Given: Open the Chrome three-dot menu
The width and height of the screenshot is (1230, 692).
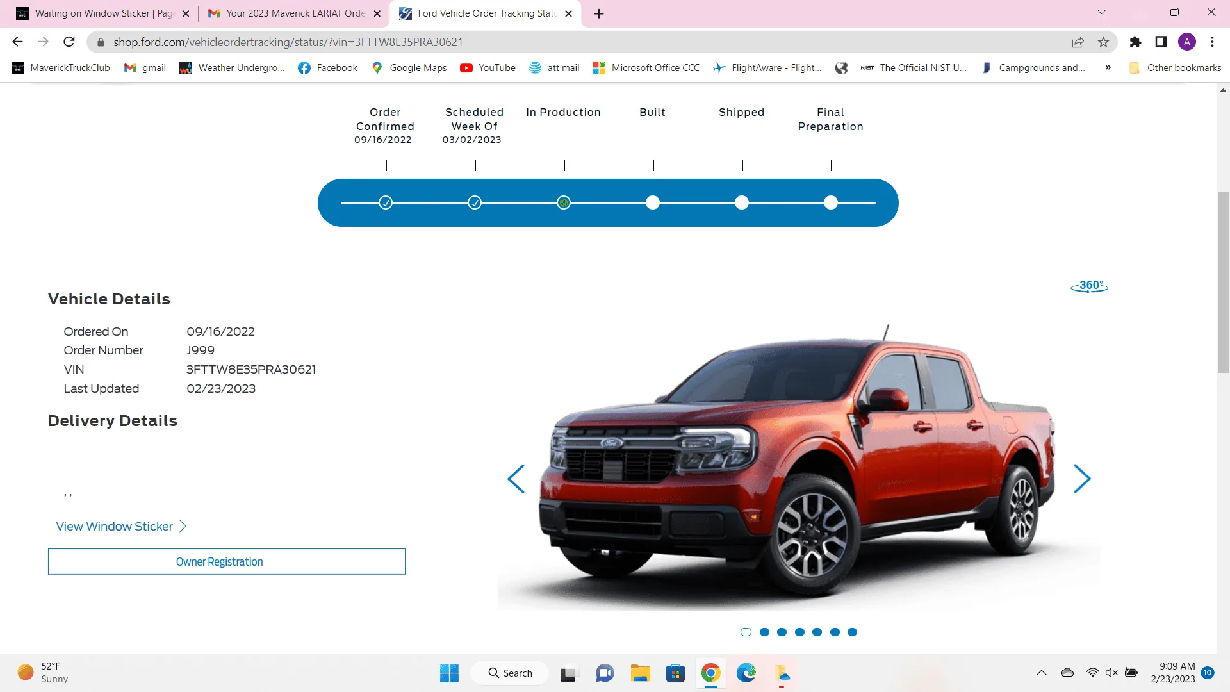Looking at the screenshot, I should [x=1212, y=42].
